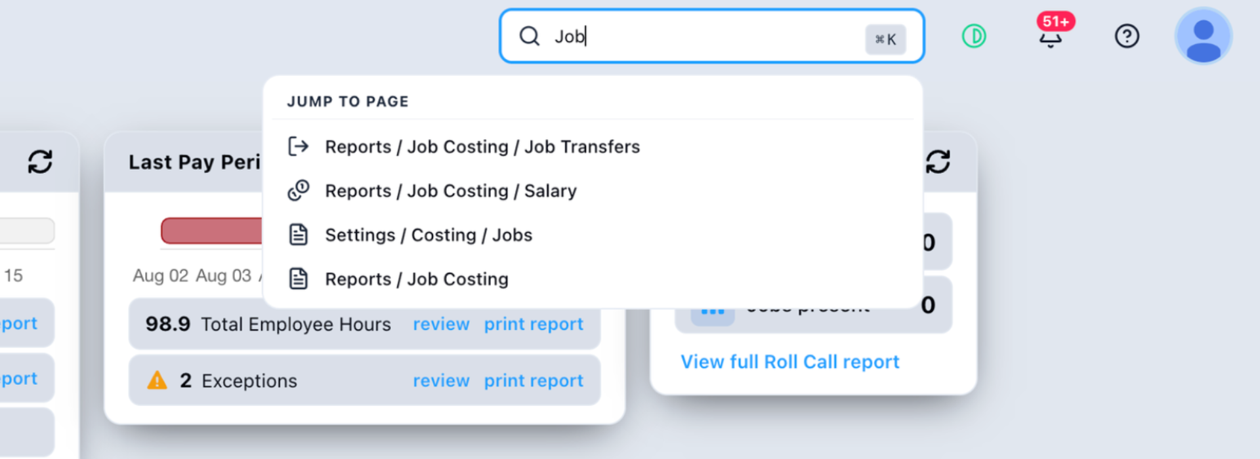Open the help question mark icon
The height and width of the screenshot is (459, 1260).
1127,36
